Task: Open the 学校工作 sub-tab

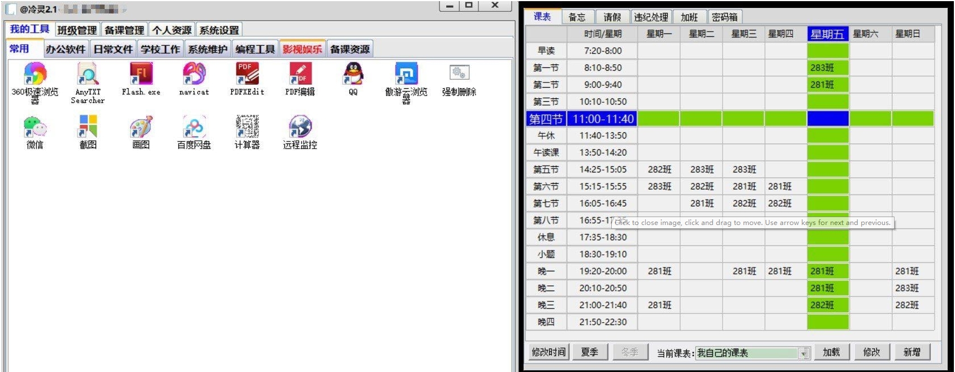Action: point(161,49)
